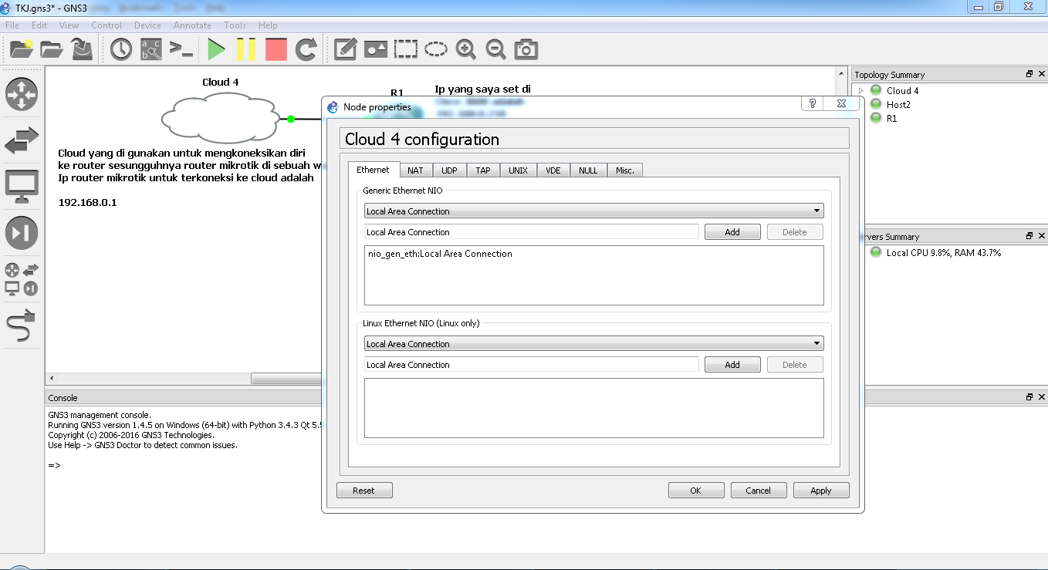Switch to the NAT tab
Screen dimensions: 1048x570
point(415,170)
